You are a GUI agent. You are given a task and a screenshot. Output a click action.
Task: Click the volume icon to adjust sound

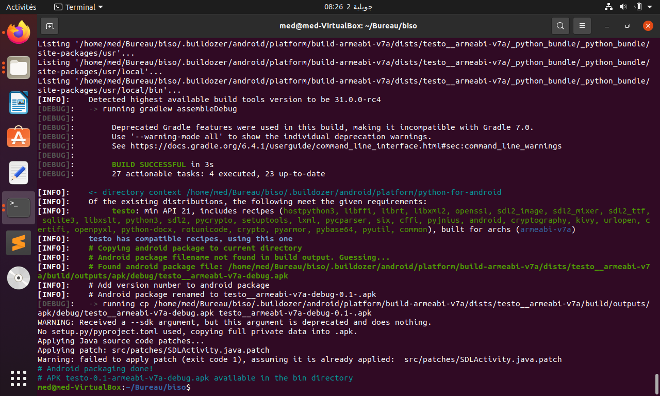[x=623, y=7]
